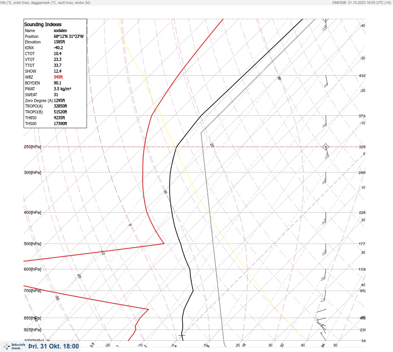Click the wind barb at 500 hPa level

point(324,249)
